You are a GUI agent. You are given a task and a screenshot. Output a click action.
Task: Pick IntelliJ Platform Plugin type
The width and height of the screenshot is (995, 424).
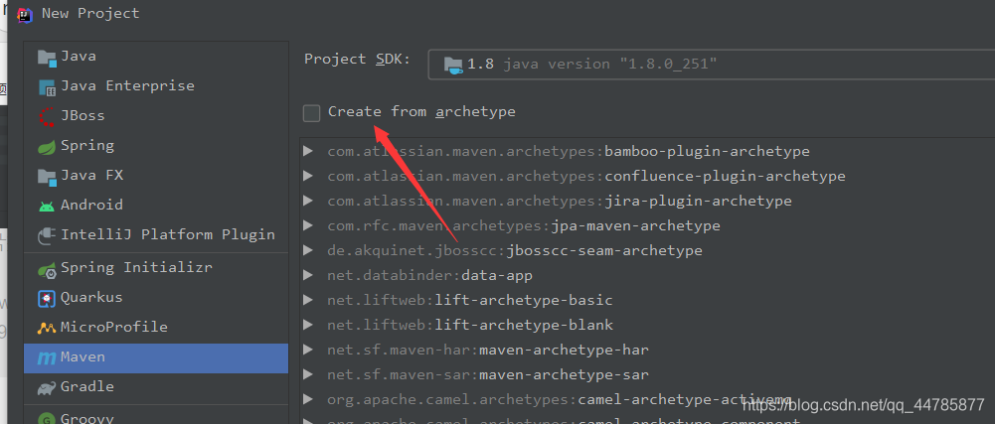point(156,235)
